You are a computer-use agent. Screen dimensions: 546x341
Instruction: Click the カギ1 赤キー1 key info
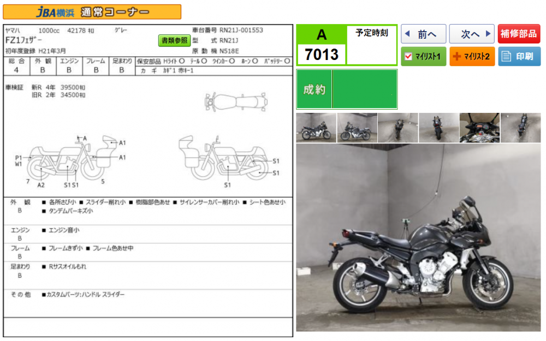pos(179,70)
